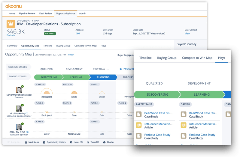Viewport: 240px width, 158px height.
Task: Click the akoonu logo
Action: (x=14, y=6)
